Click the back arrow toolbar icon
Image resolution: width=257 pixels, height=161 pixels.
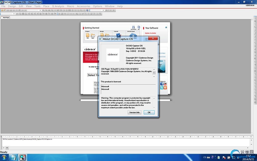pos(111,10)
